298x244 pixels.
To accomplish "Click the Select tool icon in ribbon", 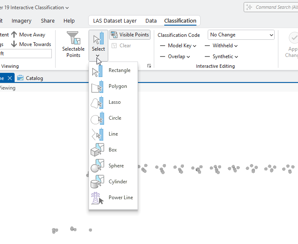I will (99, 38).
